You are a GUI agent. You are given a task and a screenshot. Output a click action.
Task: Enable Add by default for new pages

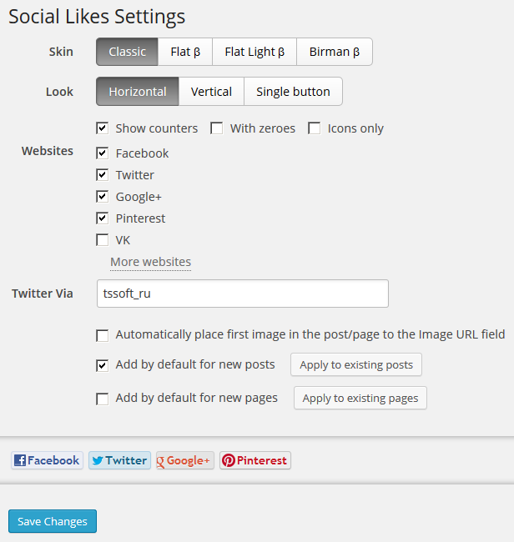[103, 399]
